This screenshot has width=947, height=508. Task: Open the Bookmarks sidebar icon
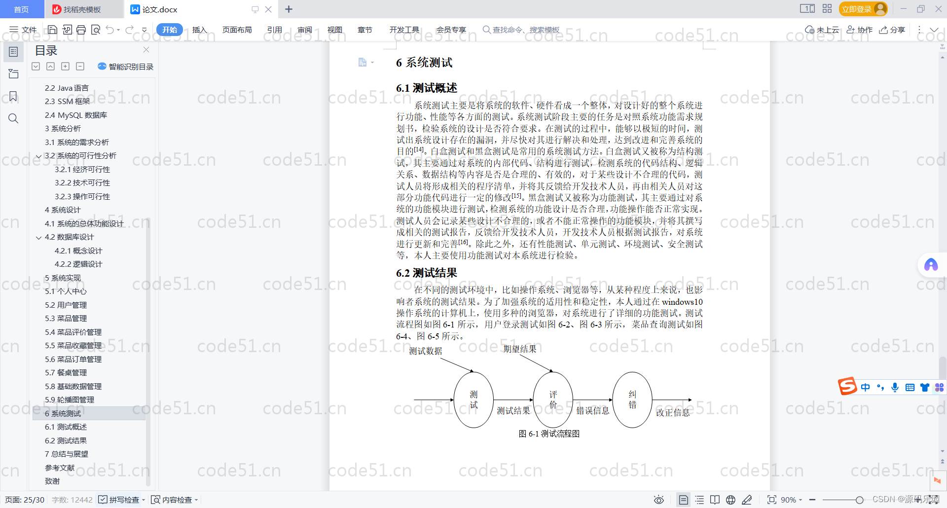tap(13, 96)
